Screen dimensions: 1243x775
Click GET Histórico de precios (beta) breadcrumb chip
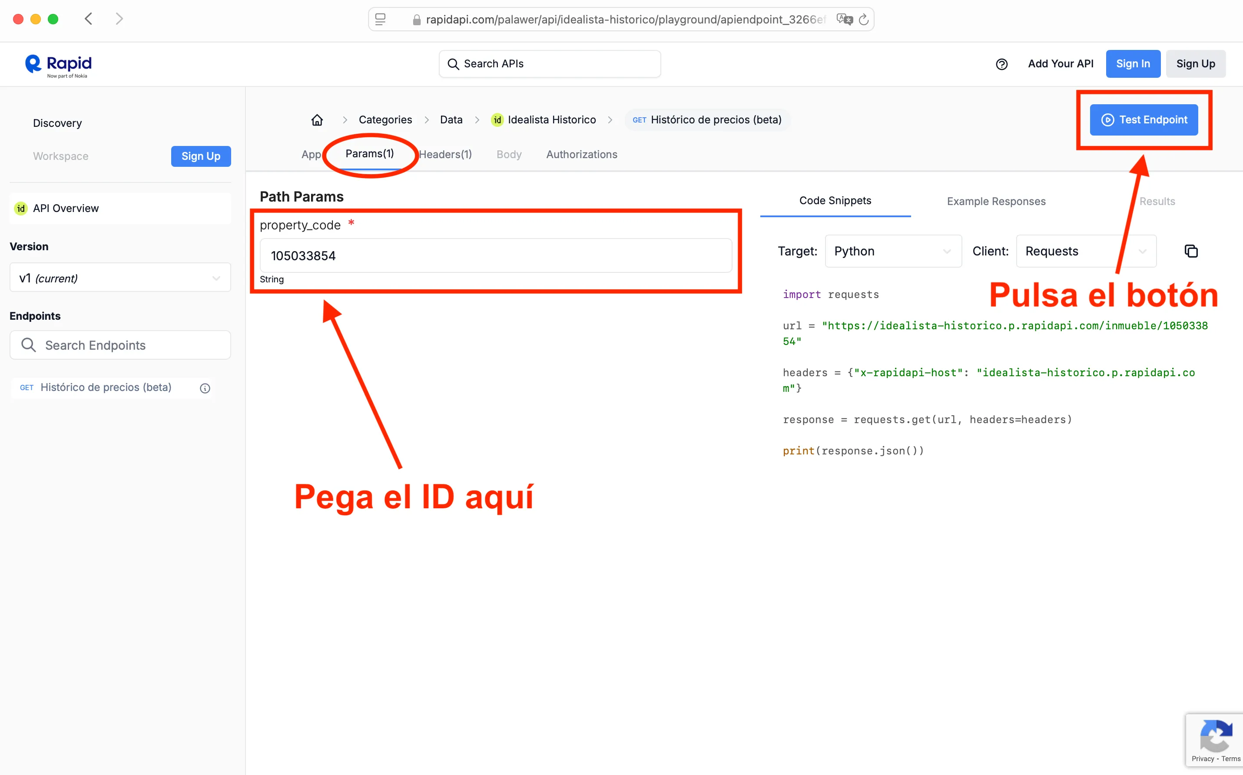pos(707,120)
